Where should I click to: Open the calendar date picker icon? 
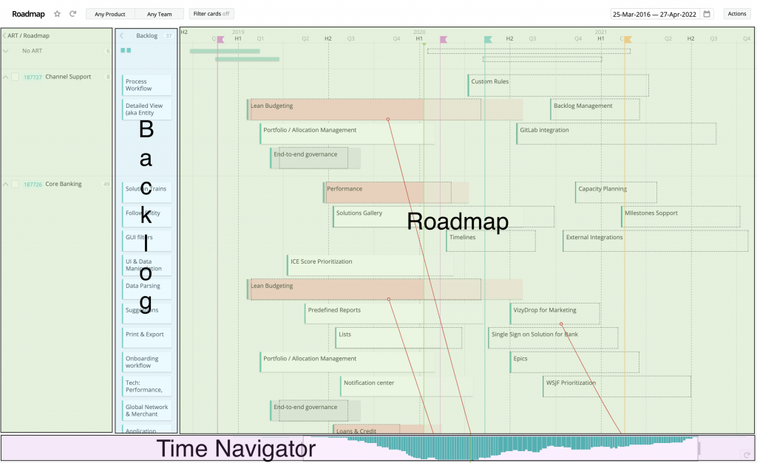pos(707,14)
